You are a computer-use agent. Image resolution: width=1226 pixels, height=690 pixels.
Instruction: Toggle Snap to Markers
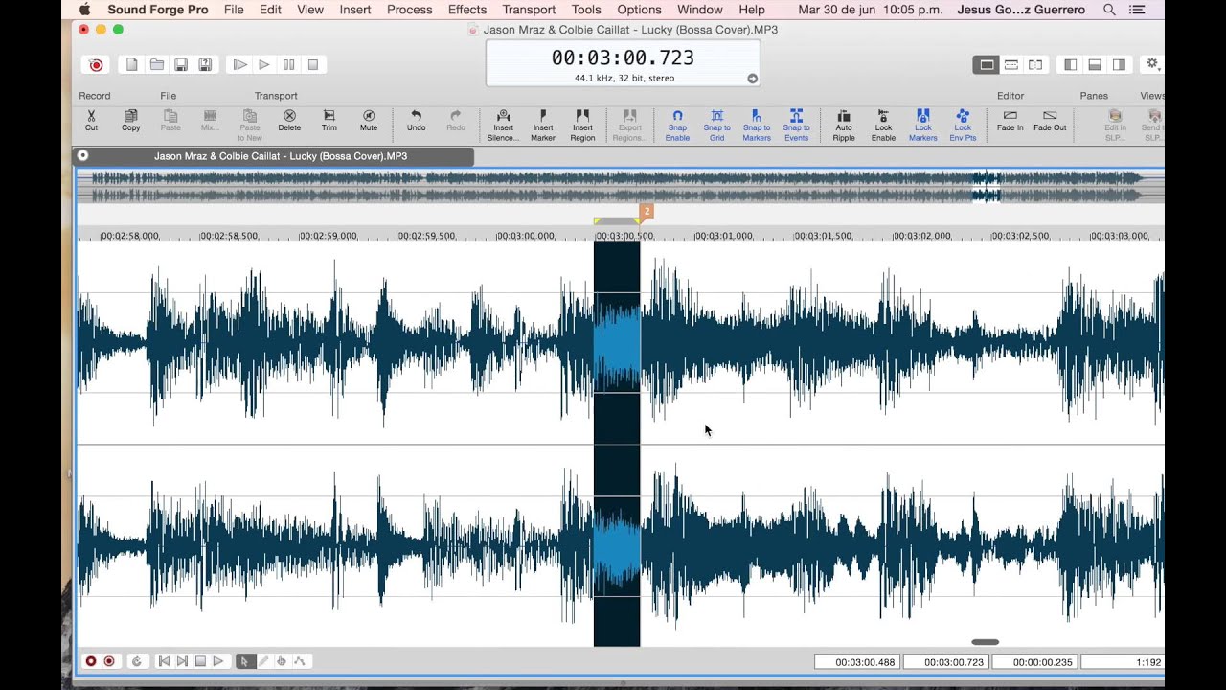(x=757, y=126)
